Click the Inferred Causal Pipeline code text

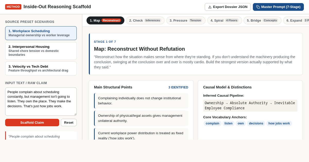(x=250, y=105)
